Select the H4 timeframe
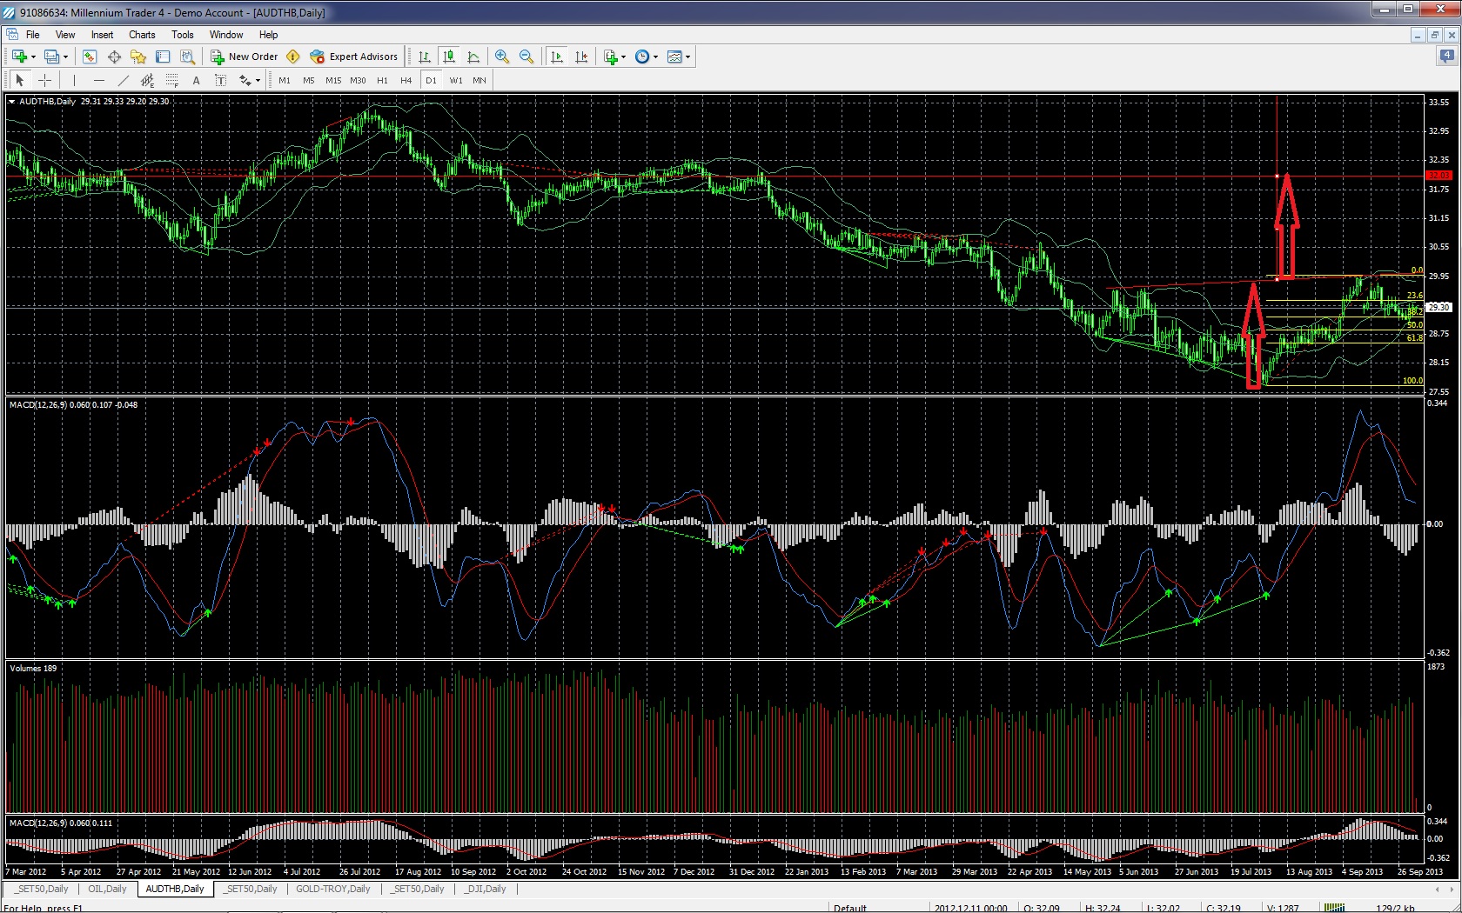1462x913 pixels. click(406, 80)
